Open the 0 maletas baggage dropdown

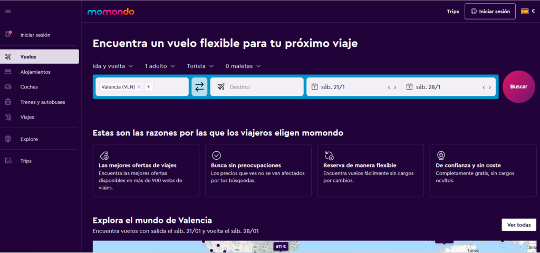[x=243, y=66]
